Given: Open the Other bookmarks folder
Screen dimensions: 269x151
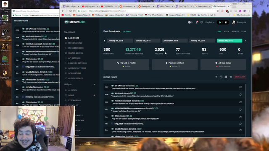Looking at the screenshot, I should (x=241, y=15).
